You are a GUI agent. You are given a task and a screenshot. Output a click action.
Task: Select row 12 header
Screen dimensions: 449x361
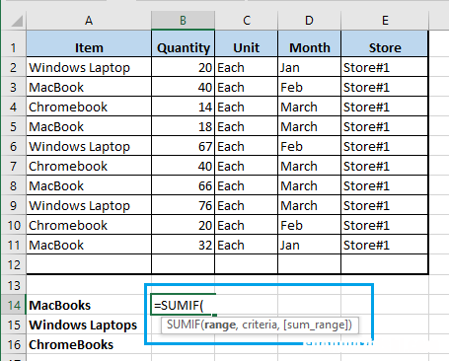13,265
